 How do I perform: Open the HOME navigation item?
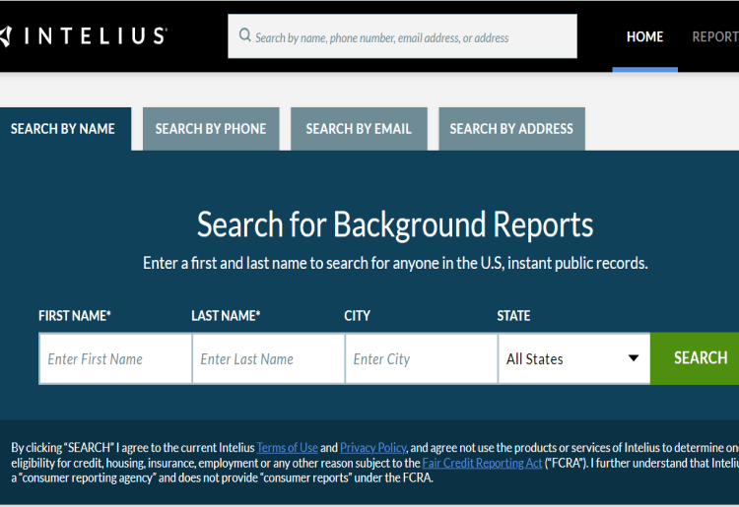point(644,36)
